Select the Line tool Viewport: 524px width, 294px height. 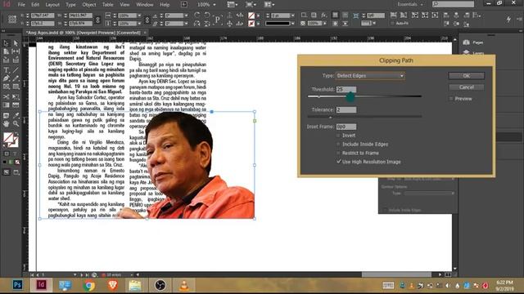(16, 70)
